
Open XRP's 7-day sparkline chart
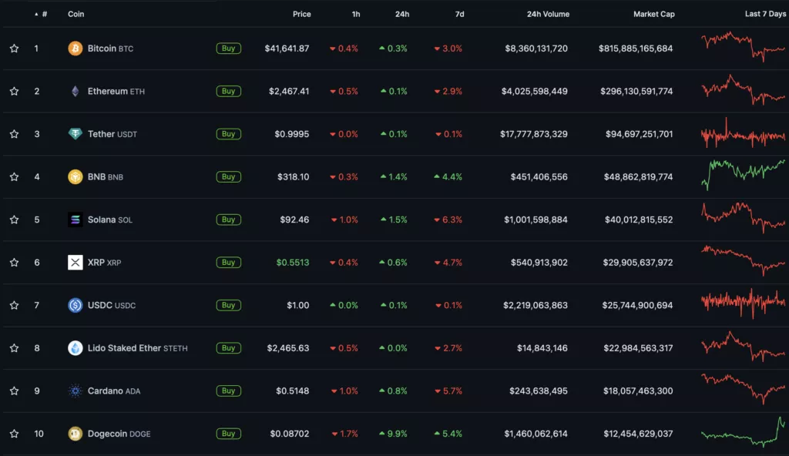[x=743, y=260]
